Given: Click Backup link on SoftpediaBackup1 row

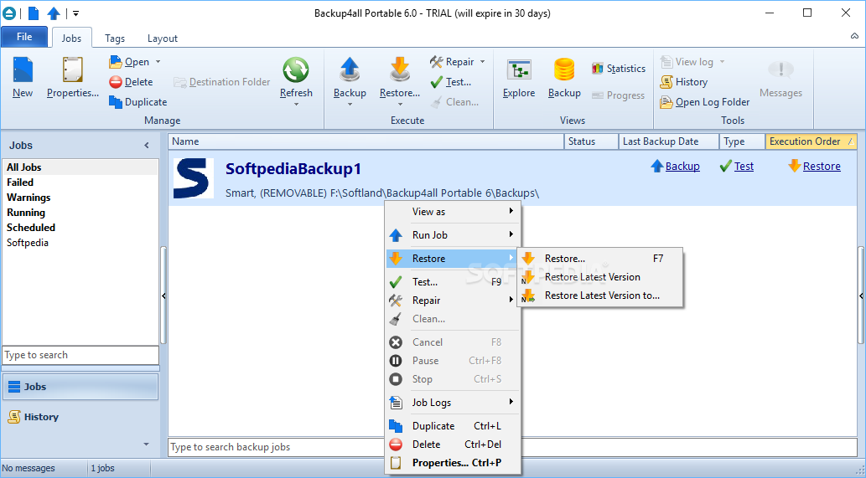Looking at the screenshot, I should (682, 166).
